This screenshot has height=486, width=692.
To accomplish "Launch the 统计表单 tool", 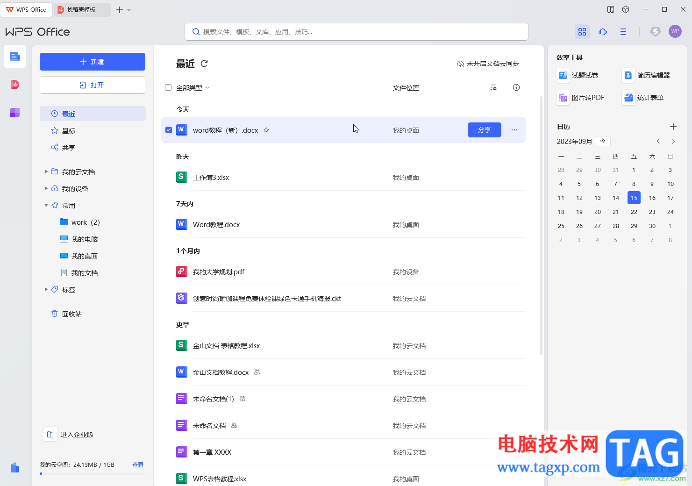I will 643,98.
